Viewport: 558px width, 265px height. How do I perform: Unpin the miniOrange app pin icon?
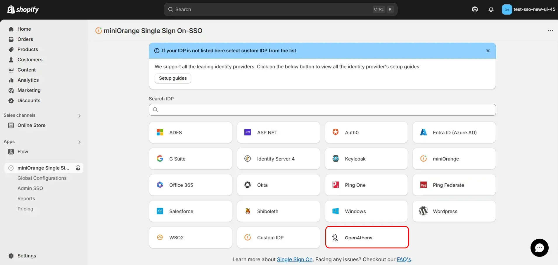coord(78,168)
